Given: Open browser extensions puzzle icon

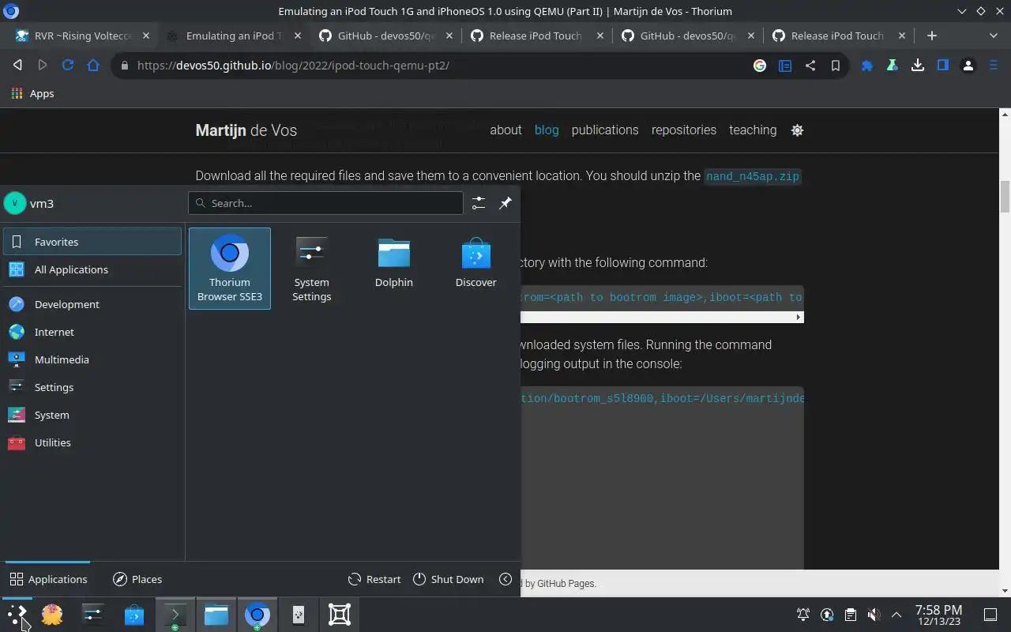Looking at the screenshot, I should (867, 66).
